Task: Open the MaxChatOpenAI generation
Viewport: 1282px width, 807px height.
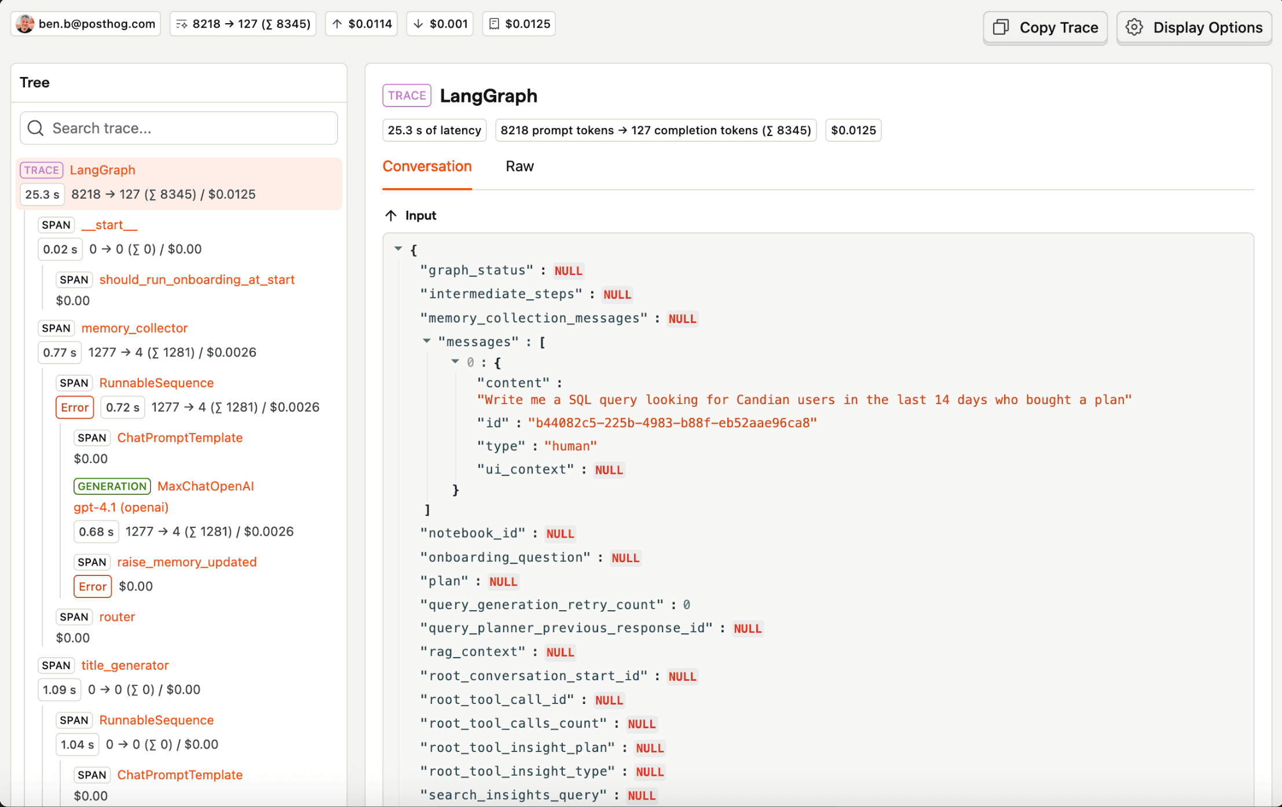Action: 206,486
